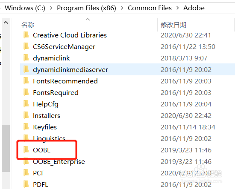Expand the chevron after Common Files
235x189 pixels.
[x=178, y=8]
